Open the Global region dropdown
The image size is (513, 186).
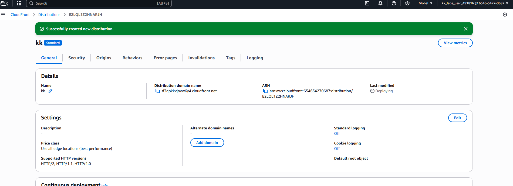coord(426,3)
